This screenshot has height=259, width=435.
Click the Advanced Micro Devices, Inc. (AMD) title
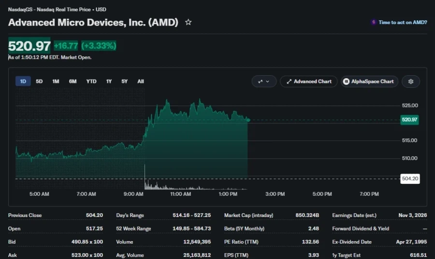pyautogui.click(x=93, y=22)
